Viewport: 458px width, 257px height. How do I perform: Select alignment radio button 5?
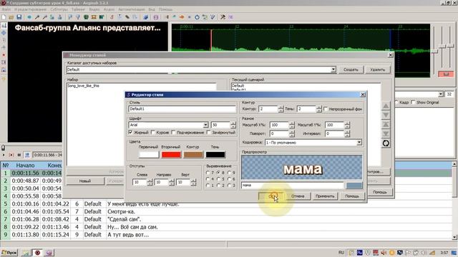pos(218,179)
